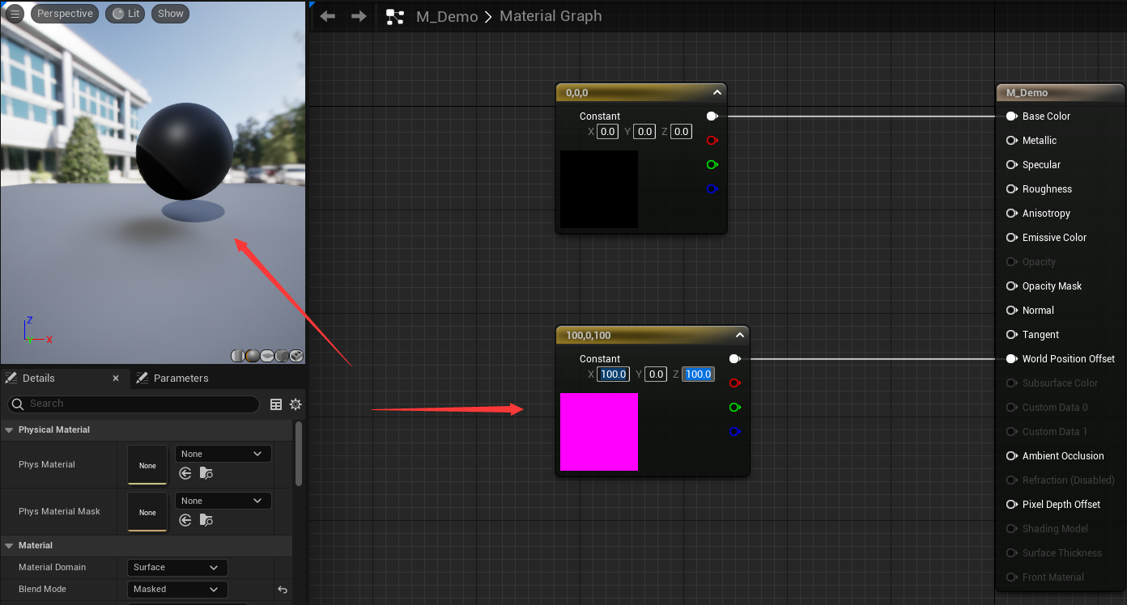This screenshot has width=1127, height=605.
Task: Open the Blend Mode dropdown showing Masked
Action: (x=177, y=590)
